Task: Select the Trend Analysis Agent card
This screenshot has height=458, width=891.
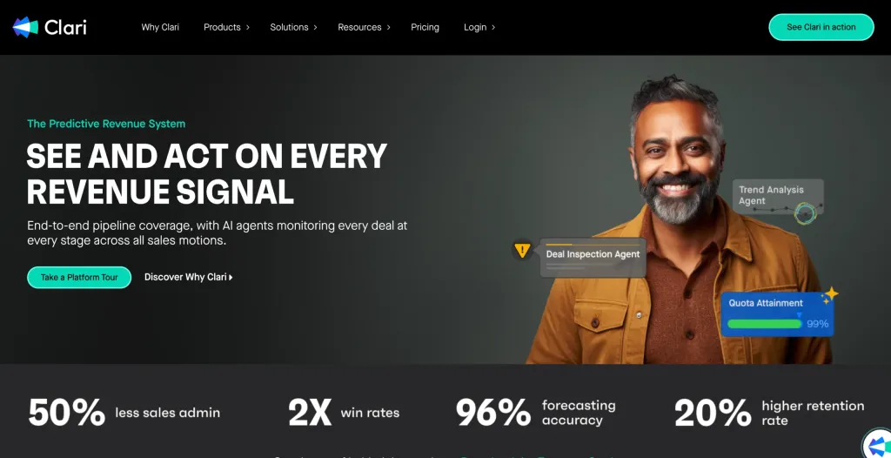Action: (x=777, y=196)
